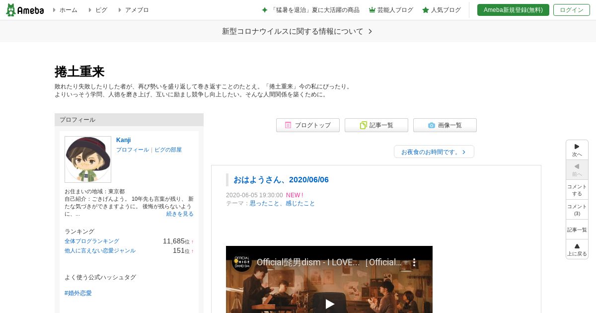Open アメブロ in the top navigation

tap(137, 10)
